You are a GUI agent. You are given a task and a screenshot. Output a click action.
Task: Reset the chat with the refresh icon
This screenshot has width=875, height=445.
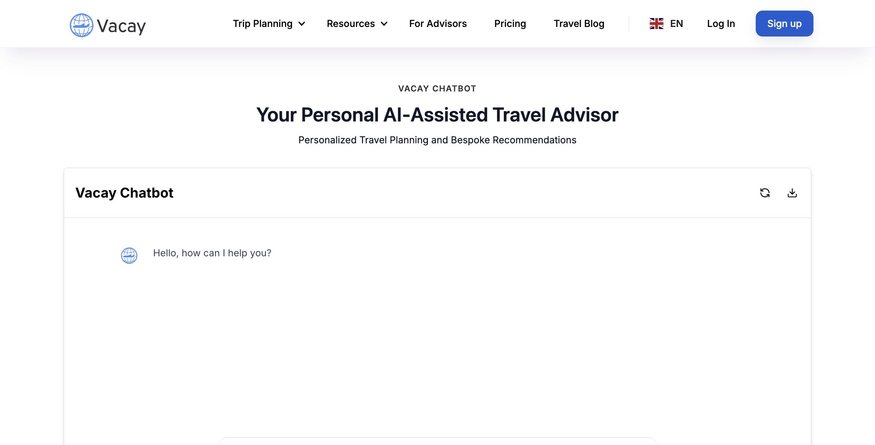[x=765, y=193]
